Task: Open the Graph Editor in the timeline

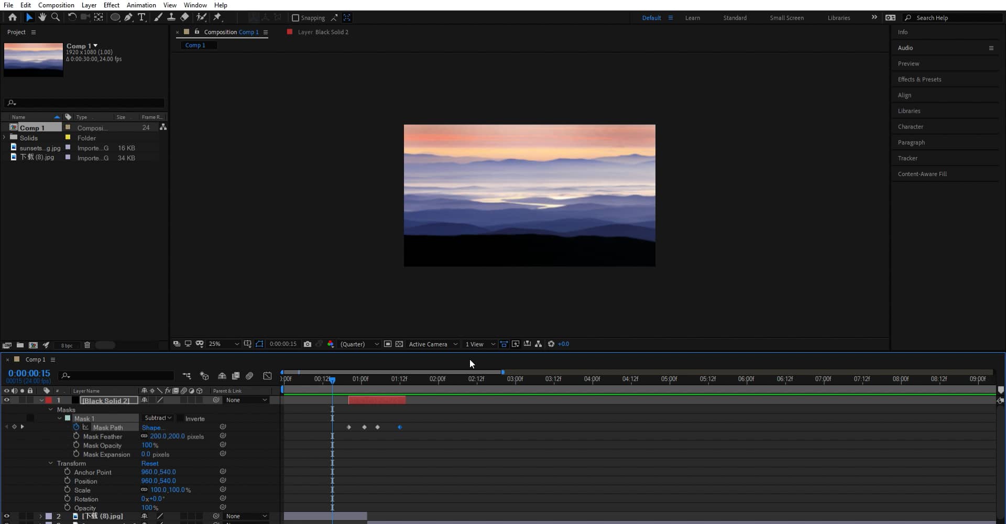Action: click(x=267, y=376)
